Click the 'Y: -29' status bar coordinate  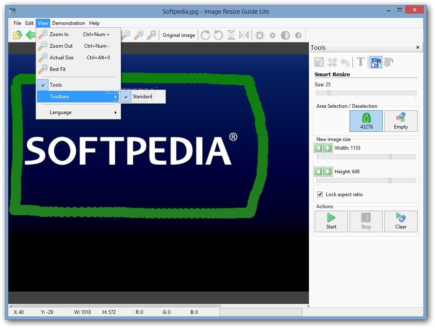click(x=47, y=312)
